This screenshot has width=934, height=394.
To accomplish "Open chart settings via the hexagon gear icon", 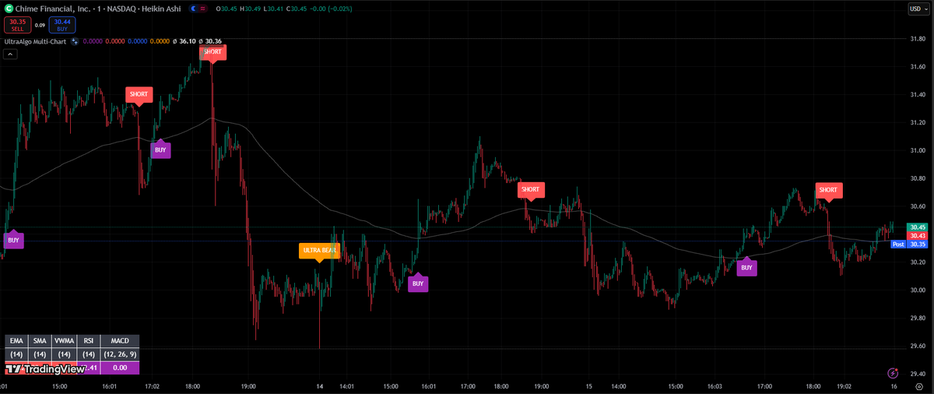I will pos(919,386).
